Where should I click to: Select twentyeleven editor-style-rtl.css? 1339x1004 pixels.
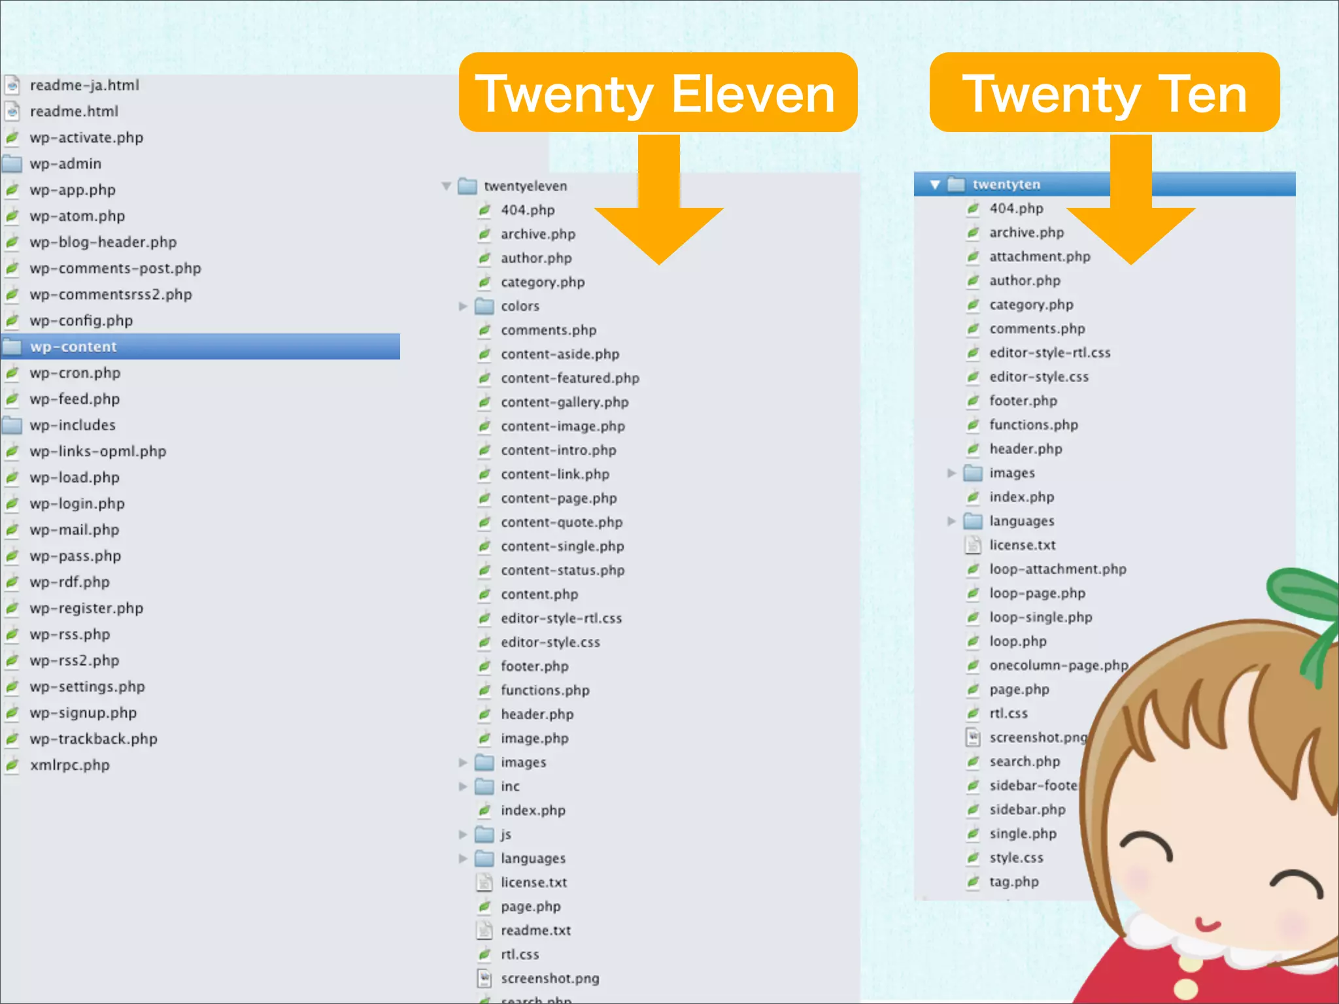click(x=561, y=618)
